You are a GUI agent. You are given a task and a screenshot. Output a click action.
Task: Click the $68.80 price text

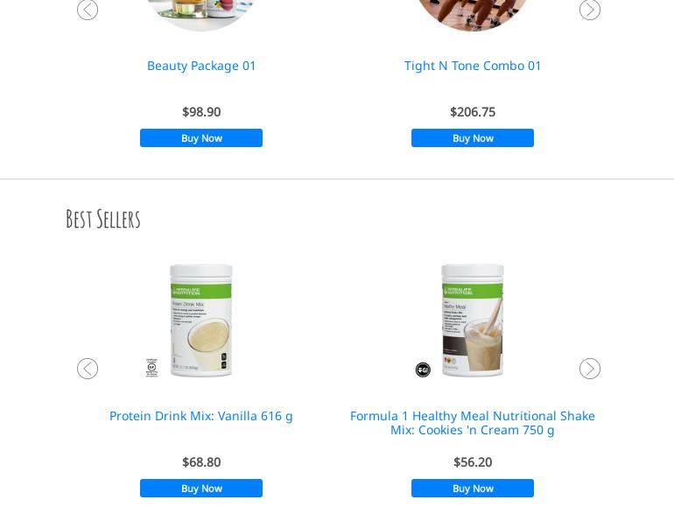click(201, 462)
